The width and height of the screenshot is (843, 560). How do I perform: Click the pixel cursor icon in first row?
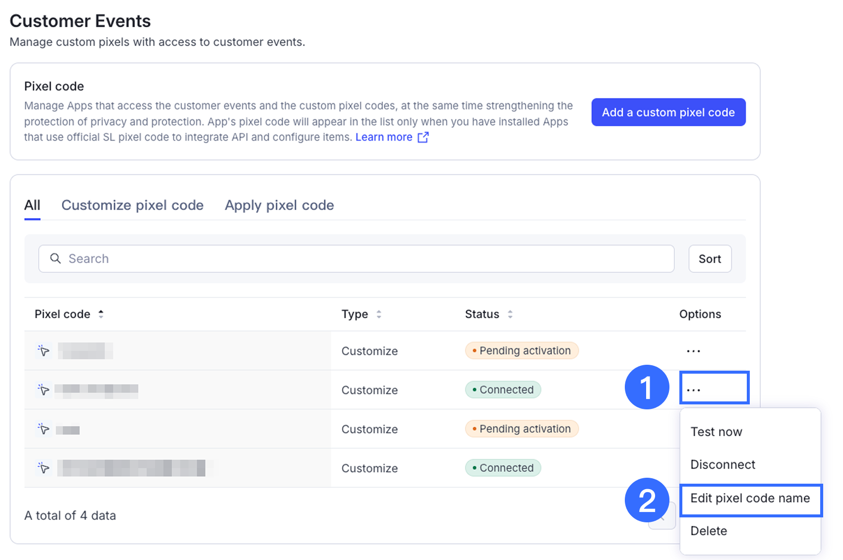(44, 351)
